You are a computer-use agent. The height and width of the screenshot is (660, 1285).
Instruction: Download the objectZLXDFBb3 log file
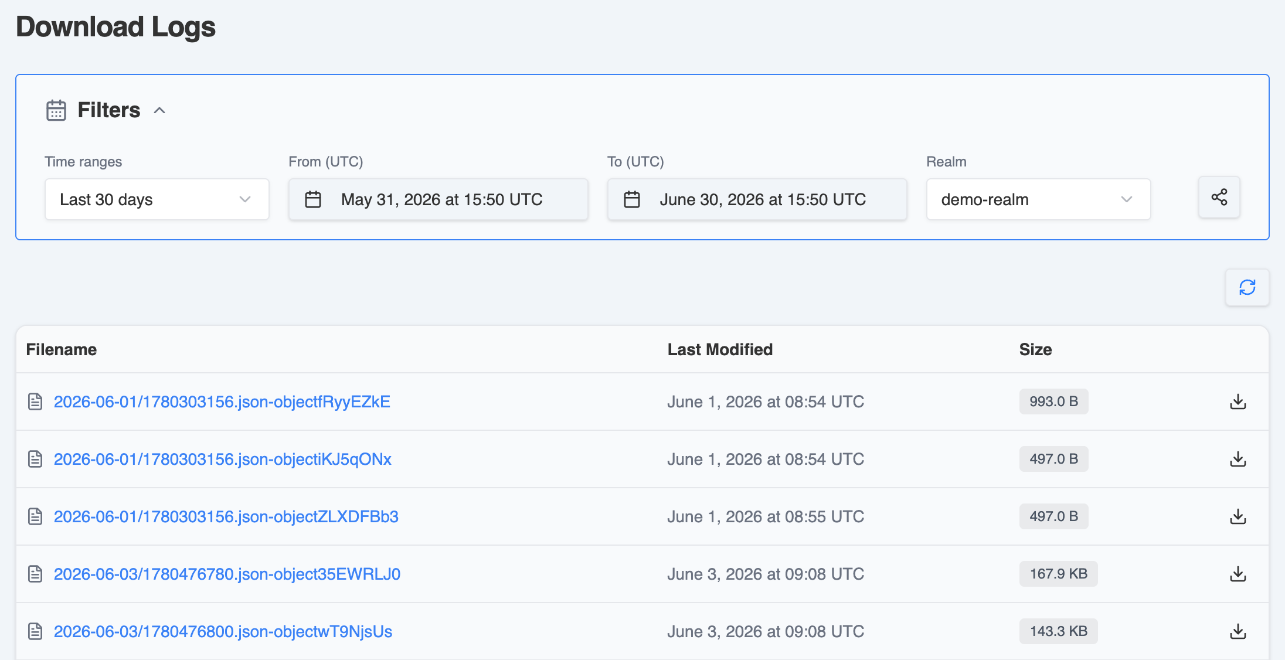pyautogui.click(x=1238, y=516)
